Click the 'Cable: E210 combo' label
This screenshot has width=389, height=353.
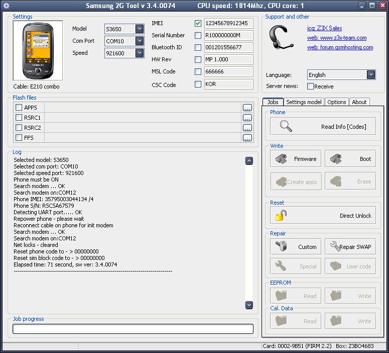coord(36,86)
